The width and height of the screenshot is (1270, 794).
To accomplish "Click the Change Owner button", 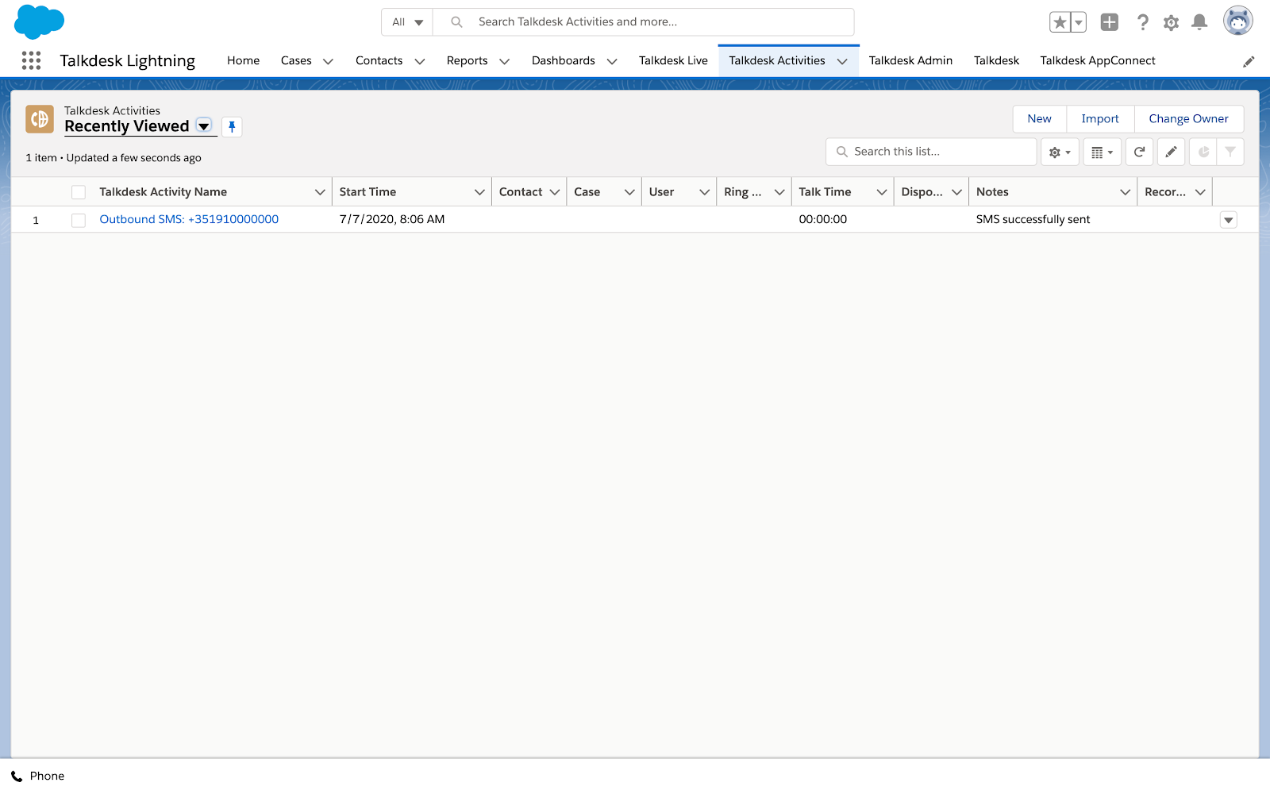I will 1188,119.
